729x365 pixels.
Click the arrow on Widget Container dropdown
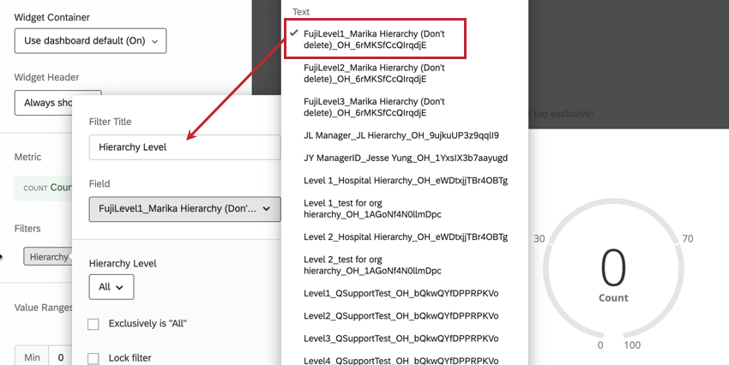coord(155,41)
